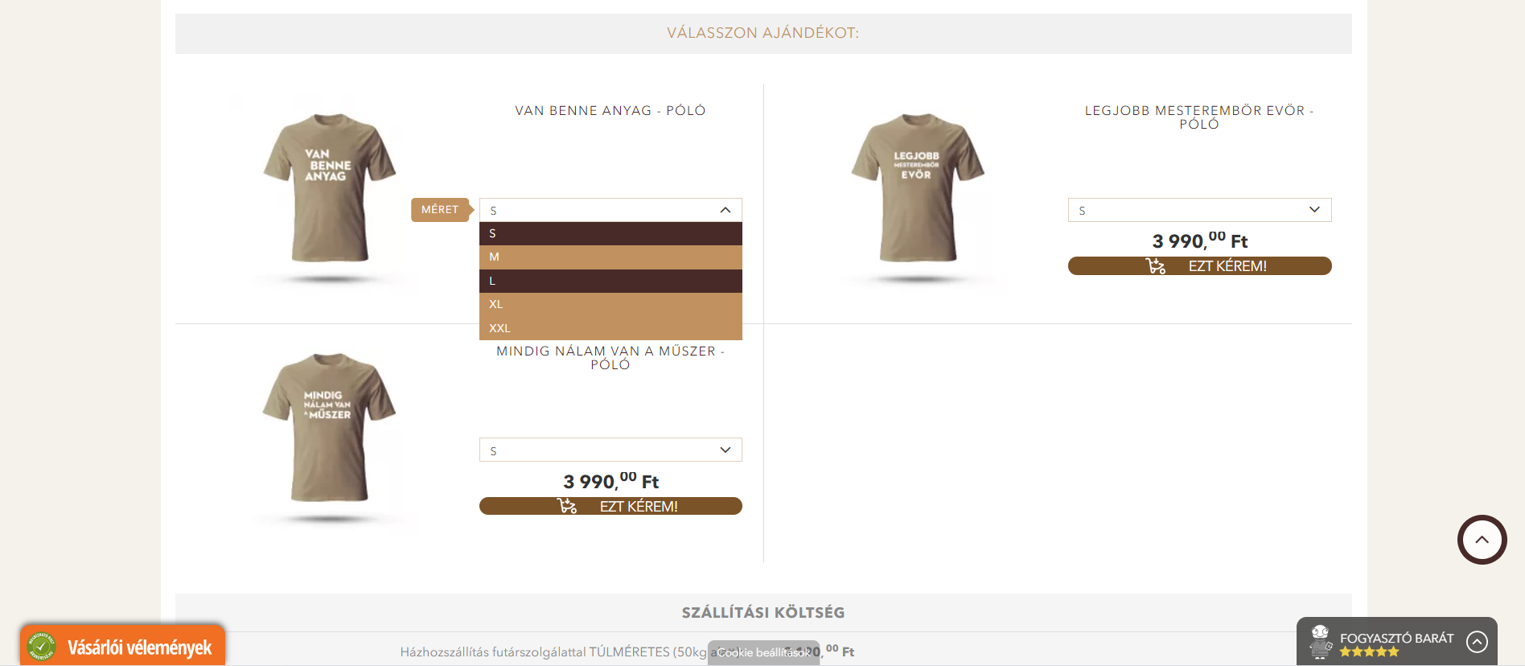The image size is (1525, 666).
Task: Expand the Fogyasztó Barát widget chevron
Action: point(1477,641)
